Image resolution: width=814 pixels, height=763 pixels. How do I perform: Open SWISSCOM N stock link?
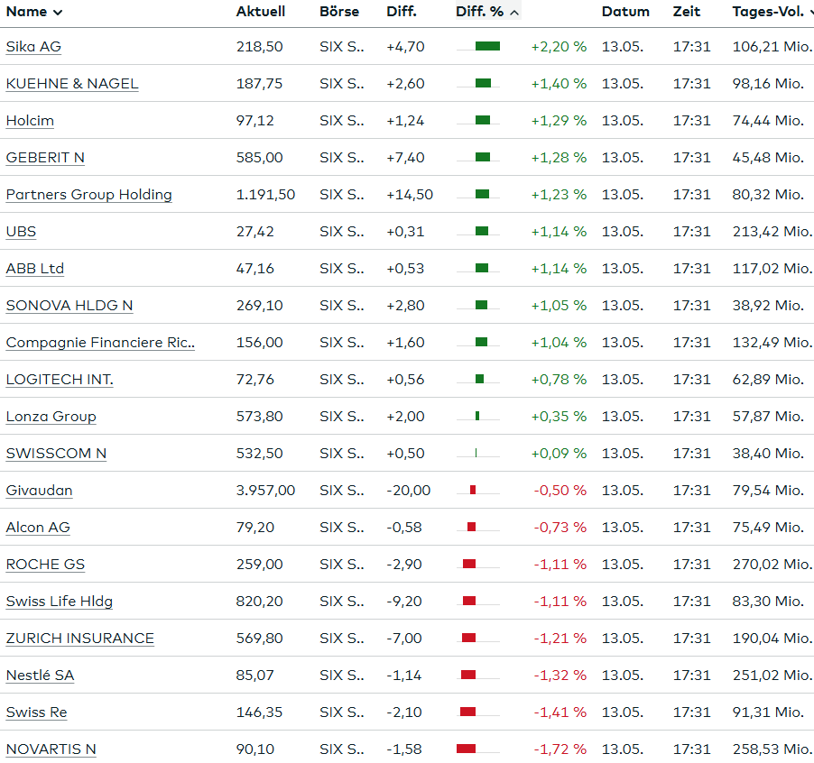coord(56,454)
